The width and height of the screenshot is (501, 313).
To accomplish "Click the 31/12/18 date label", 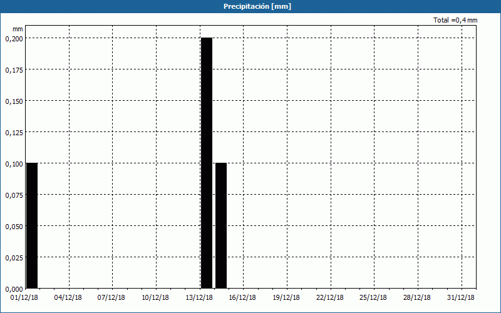I will [461, 297].
